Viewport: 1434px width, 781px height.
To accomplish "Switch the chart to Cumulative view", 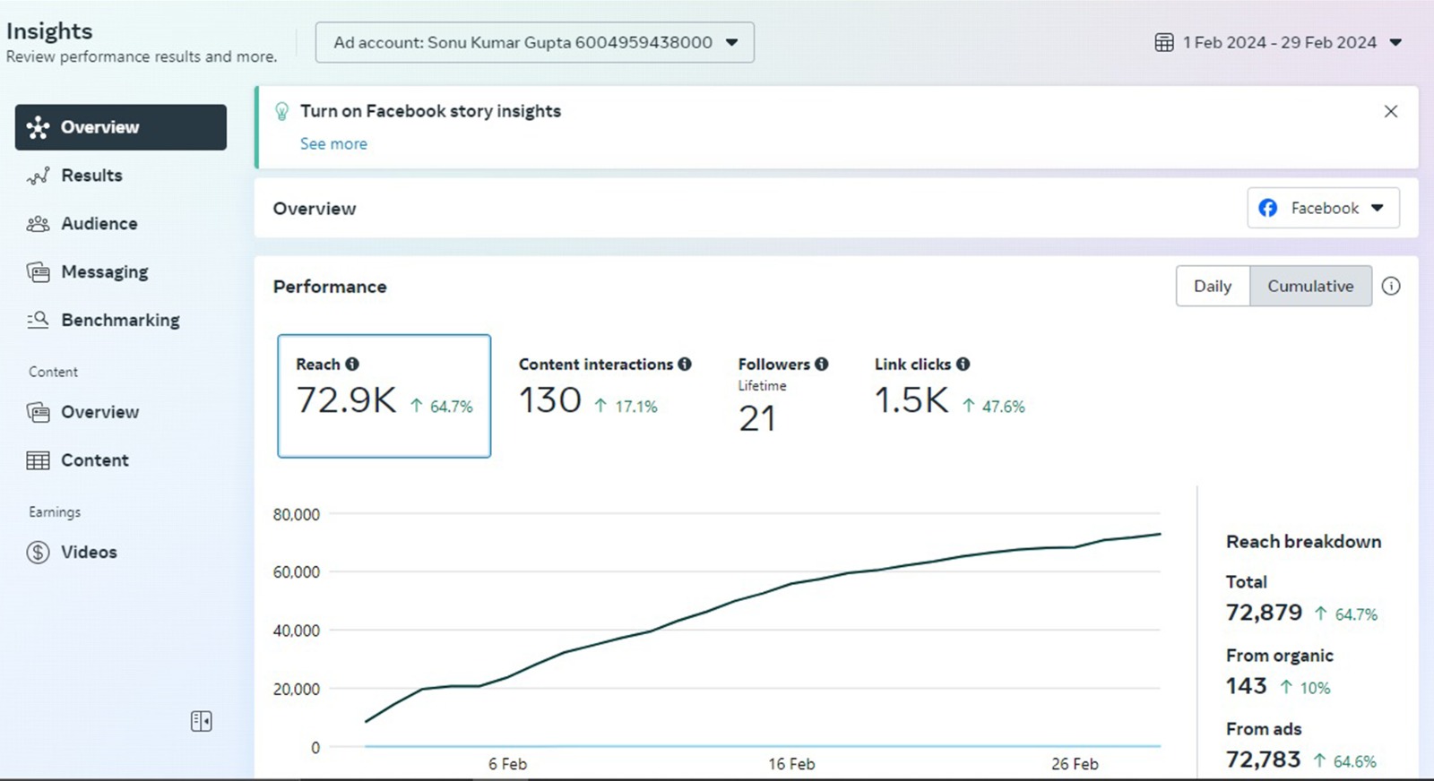I will coord(1309,286).
